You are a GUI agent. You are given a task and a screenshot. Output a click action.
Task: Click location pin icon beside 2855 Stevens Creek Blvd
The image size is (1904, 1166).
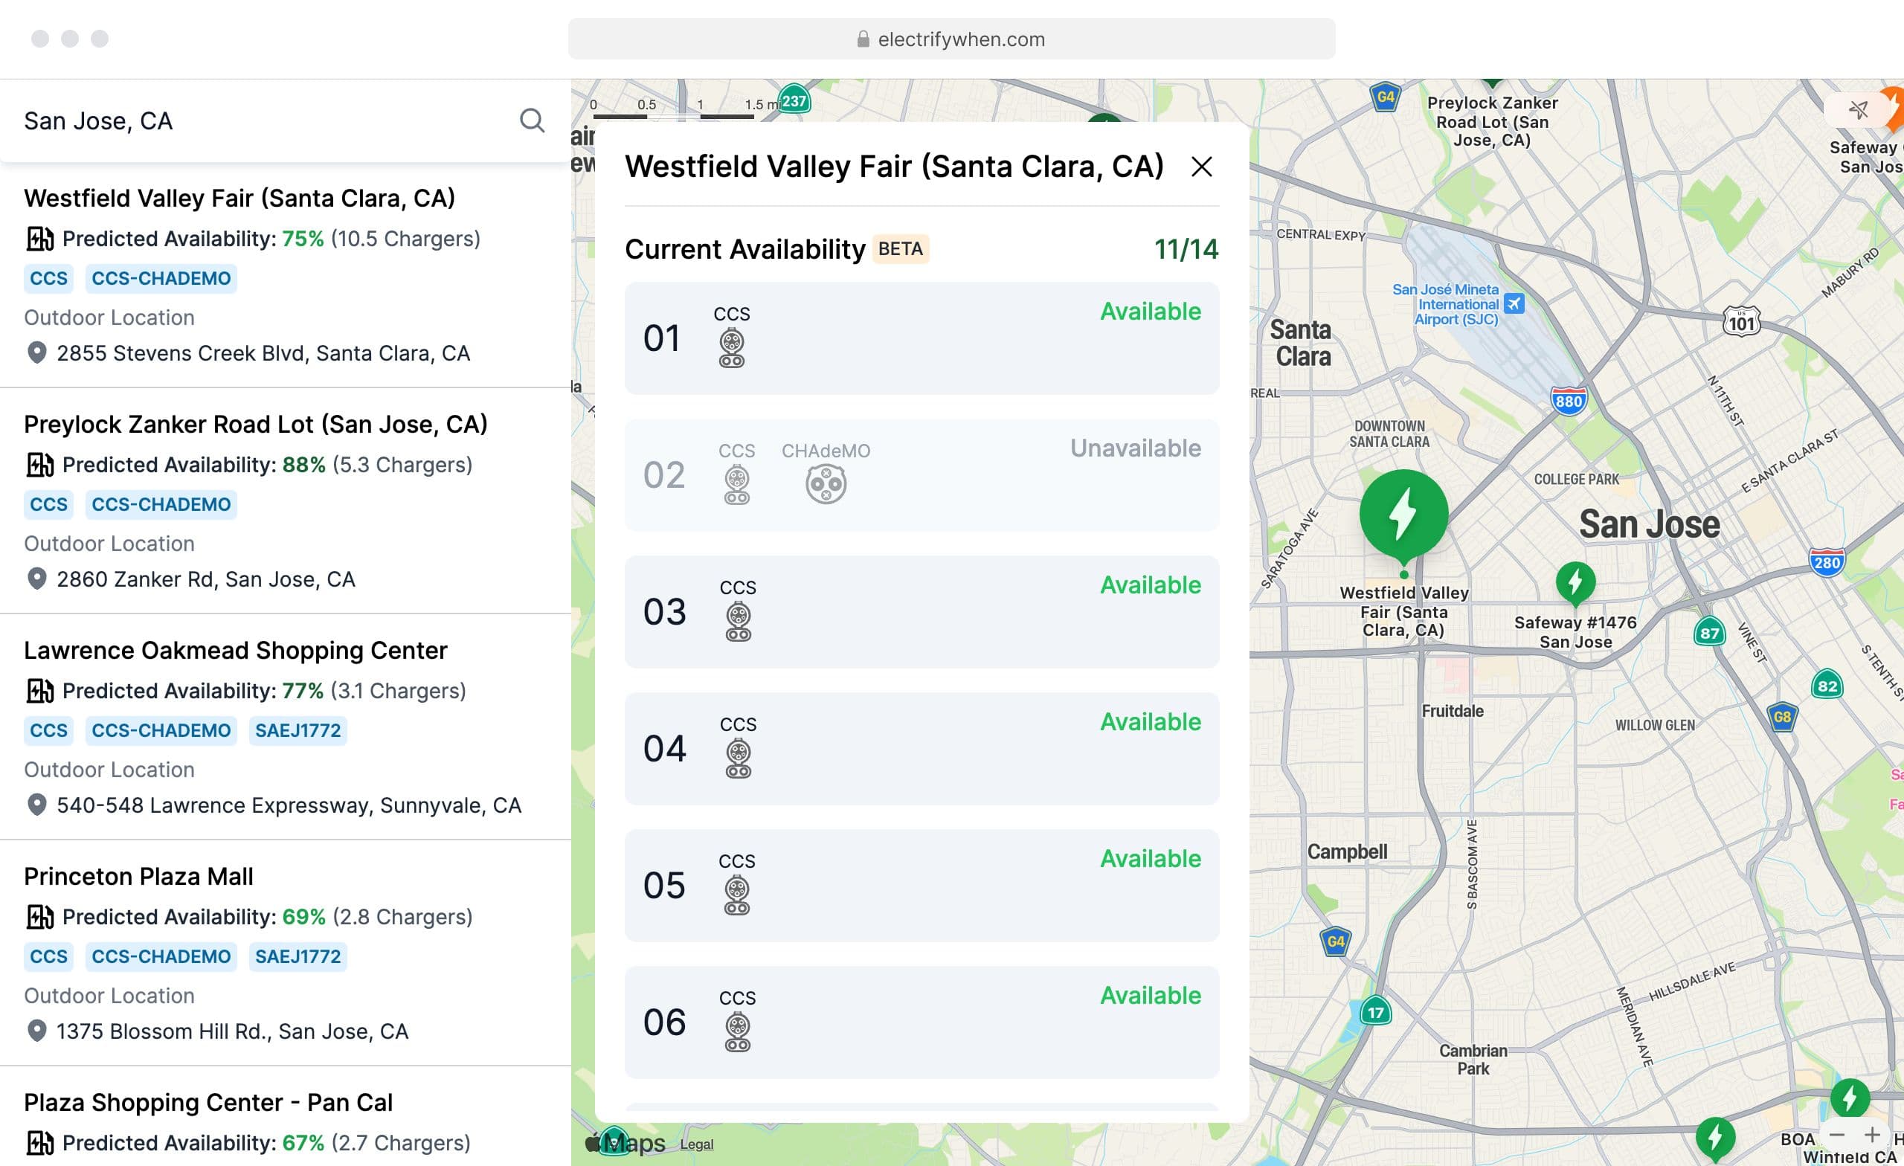(x=36, y=353)
